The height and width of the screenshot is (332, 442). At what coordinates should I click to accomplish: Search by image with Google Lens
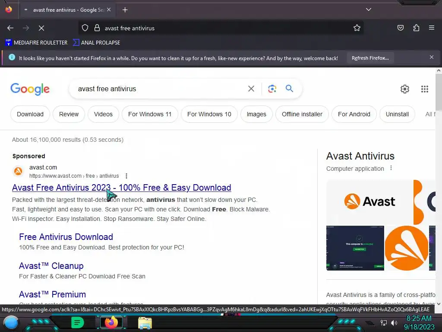click(x=272, y=89)
